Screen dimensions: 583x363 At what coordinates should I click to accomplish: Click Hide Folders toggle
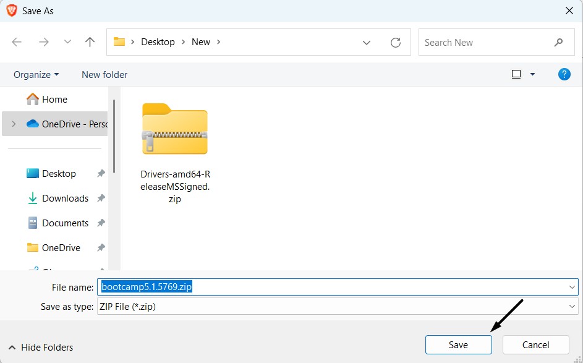[41, 348]
